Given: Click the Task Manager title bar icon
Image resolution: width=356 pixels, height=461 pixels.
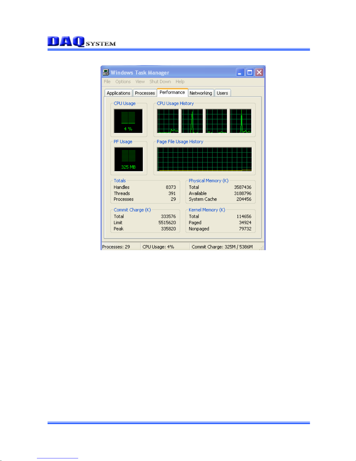Looking at the screenshot, I should [x=106, y=72].
